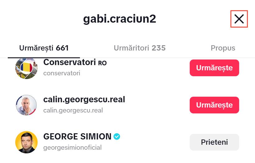Follow Conservatori with the Urmărește button

(214, 68)
